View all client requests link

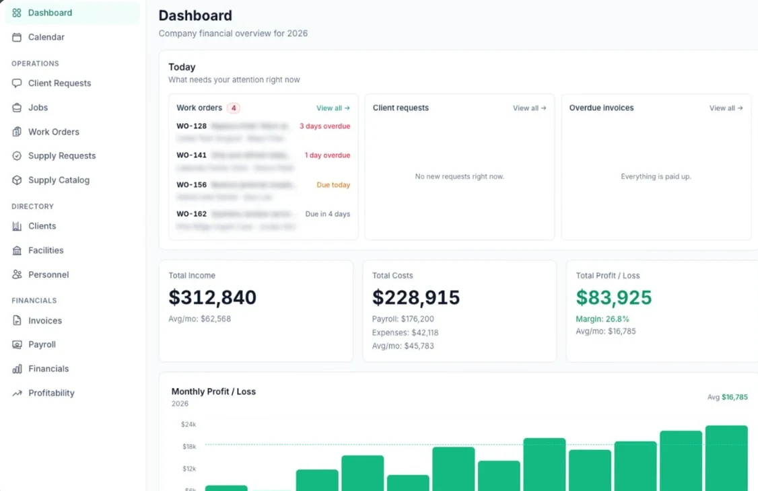click(x=529, y=108)
